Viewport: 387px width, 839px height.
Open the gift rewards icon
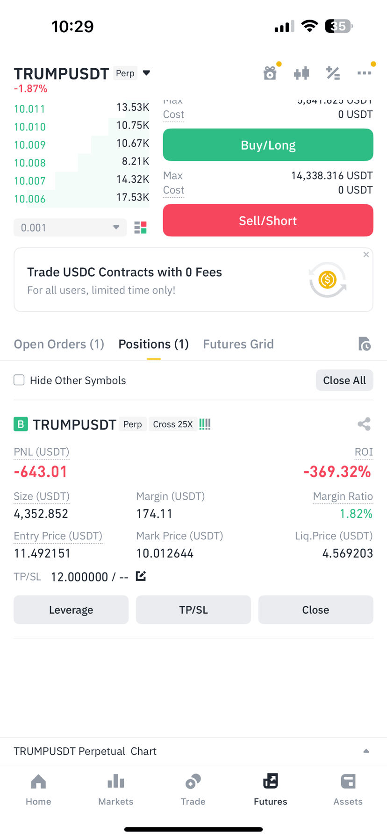click(x=270, y=73)
